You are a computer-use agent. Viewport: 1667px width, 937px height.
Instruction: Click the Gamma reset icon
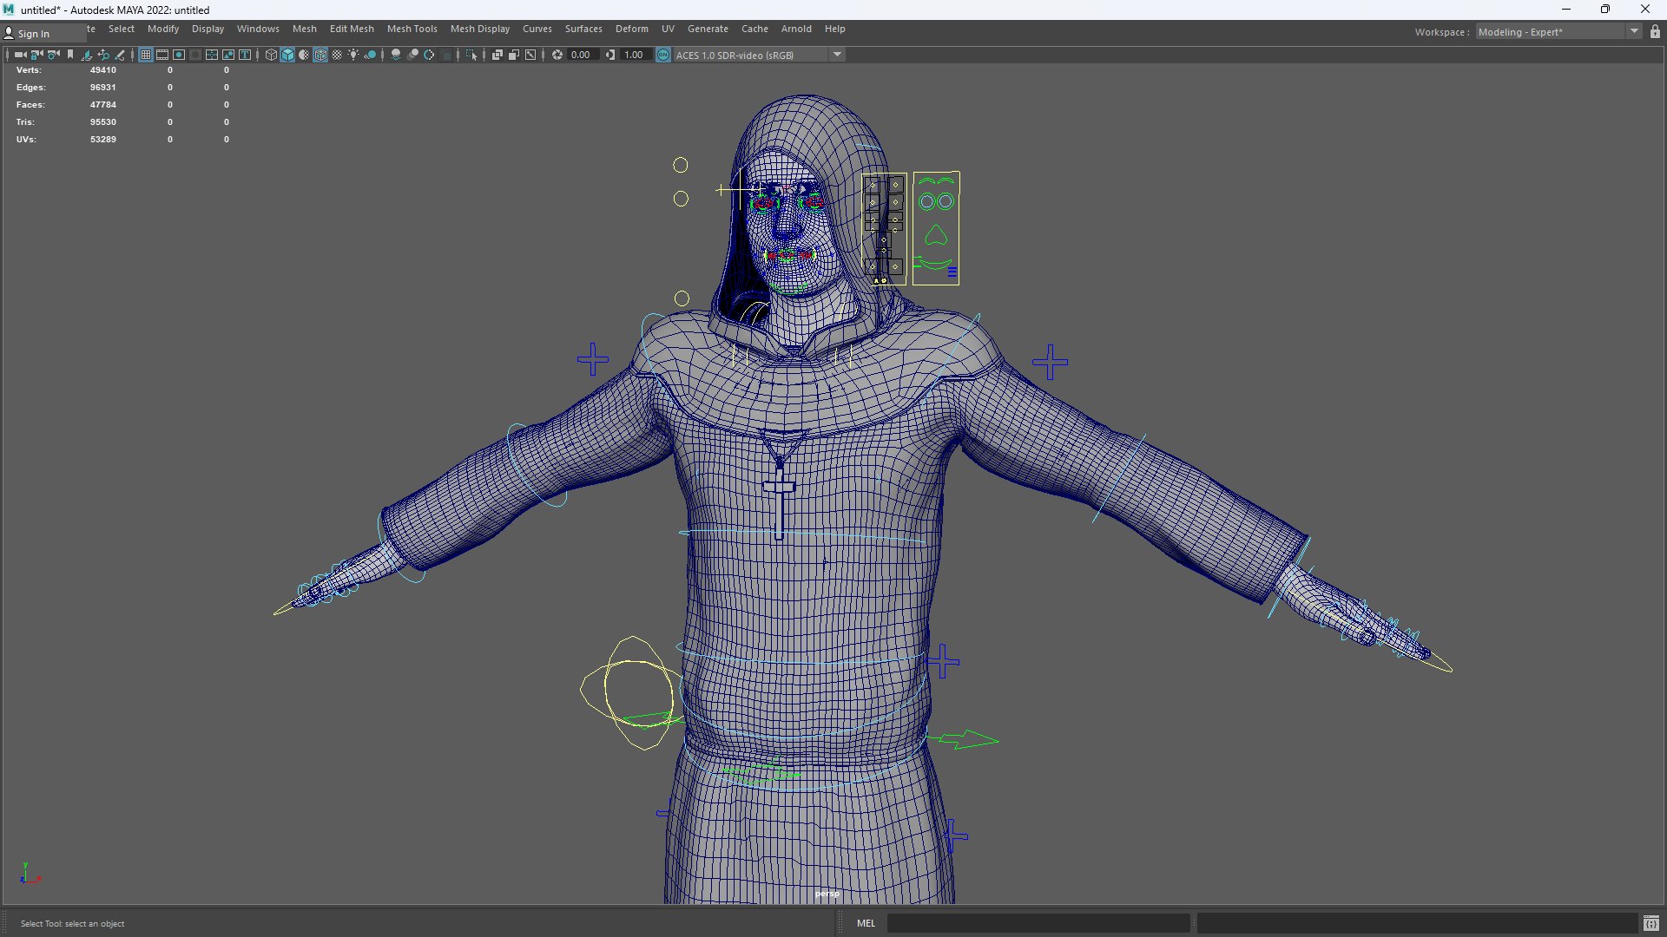[610, 55]
